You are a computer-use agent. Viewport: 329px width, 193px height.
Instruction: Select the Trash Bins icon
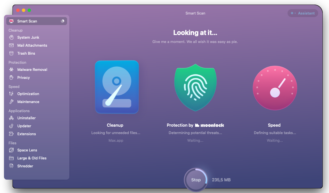pyautogui.click(x=11, y=53)
